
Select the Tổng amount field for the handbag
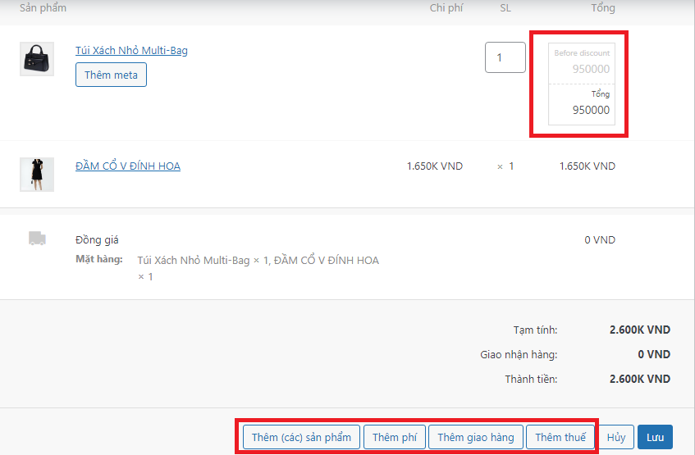582,110
